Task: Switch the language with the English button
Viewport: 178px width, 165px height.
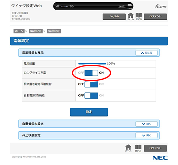Action: (x=114, y=17)
